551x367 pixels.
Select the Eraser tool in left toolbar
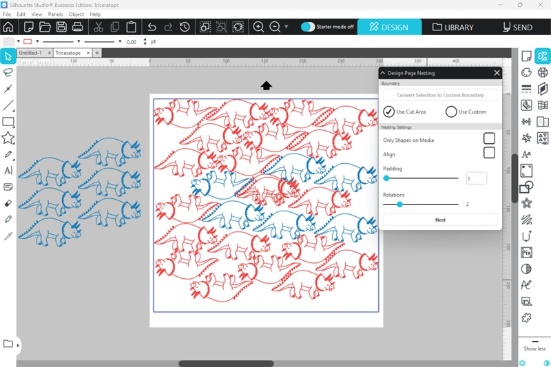pyautogui.click(x=8, y=203)
